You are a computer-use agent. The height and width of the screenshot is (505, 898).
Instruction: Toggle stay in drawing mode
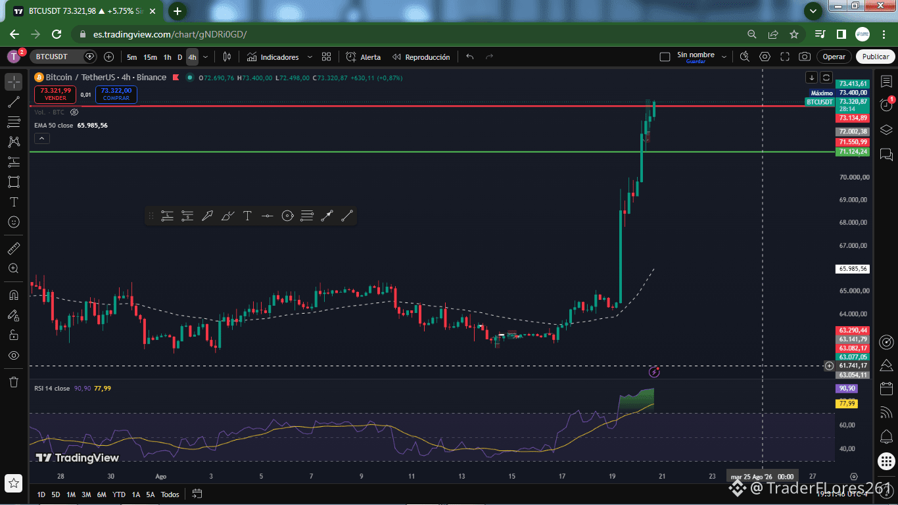[x=14, y=315]
